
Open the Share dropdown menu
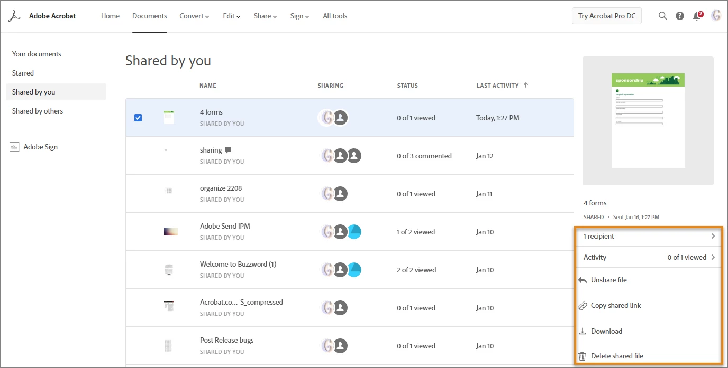[x=265, y=16]
